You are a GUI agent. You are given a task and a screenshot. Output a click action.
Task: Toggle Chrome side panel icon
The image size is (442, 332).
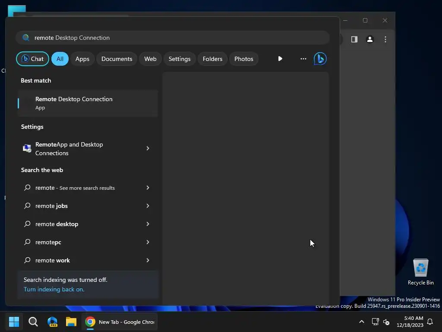[x=354, y=39]
